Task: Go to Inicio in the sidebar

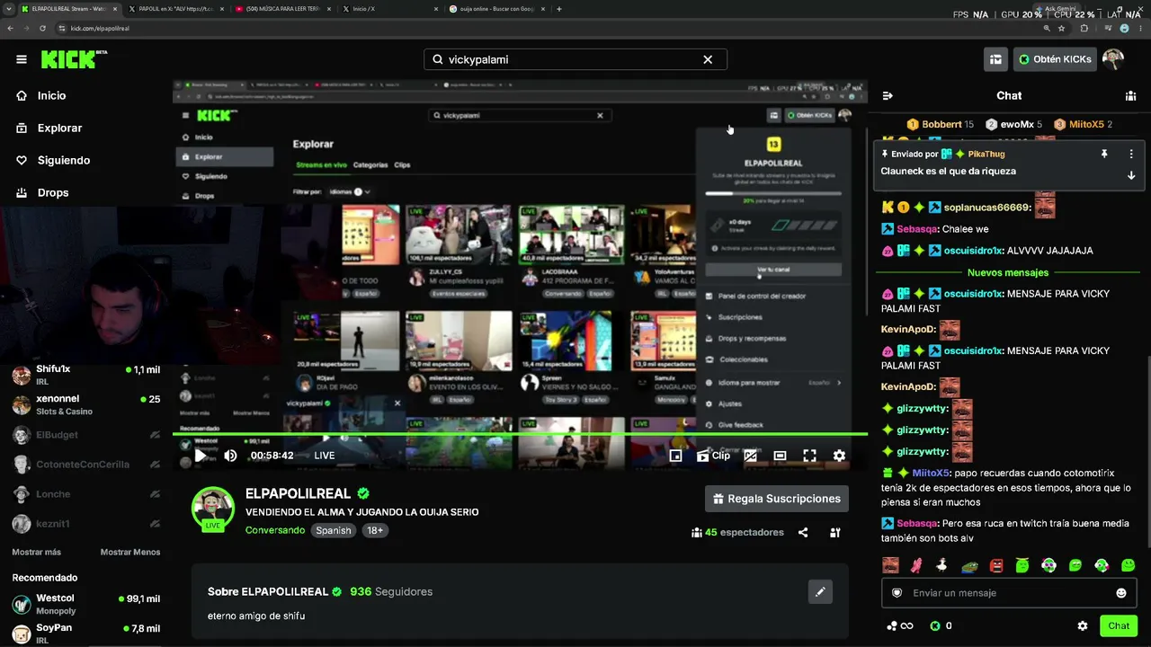Action: point(52,95)
